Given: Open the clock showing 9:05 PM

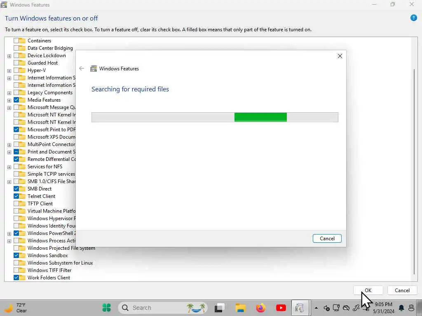Looking at the screenshot, I should click(384, 308).
